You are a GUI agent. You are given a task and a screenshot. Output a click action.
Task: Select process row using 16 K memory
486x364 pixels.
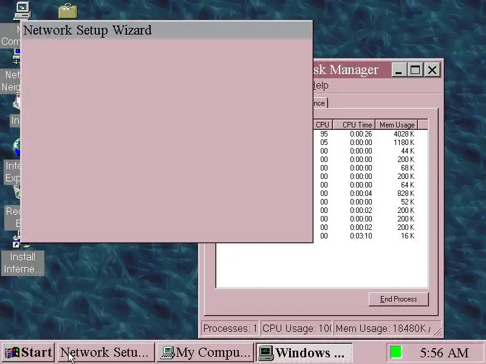[371, 236]
